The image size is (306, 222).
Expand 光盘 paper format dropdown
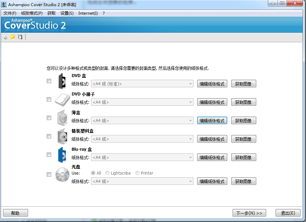(142, 181)
